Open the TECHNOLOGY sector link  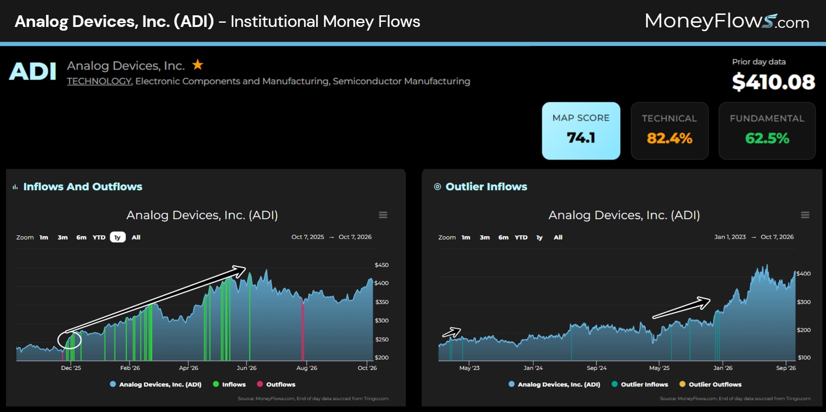click(99, 81)
